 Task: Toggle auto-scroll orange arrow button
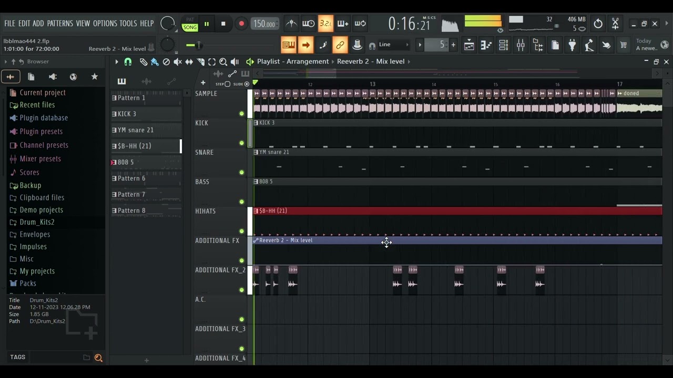tap(305, 45)
